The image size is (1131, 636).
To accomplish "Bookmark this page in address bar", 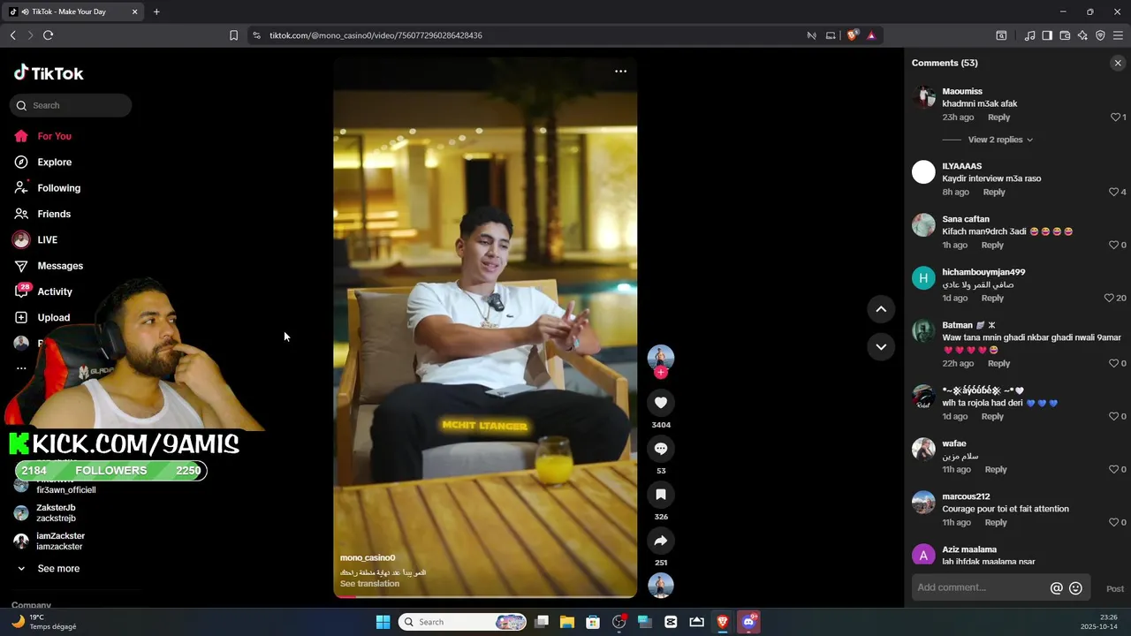I will [x=233, y=35].
